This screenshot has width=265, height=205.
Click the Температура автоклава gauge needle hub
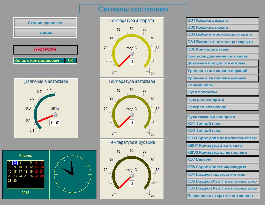tap(131, 115)
